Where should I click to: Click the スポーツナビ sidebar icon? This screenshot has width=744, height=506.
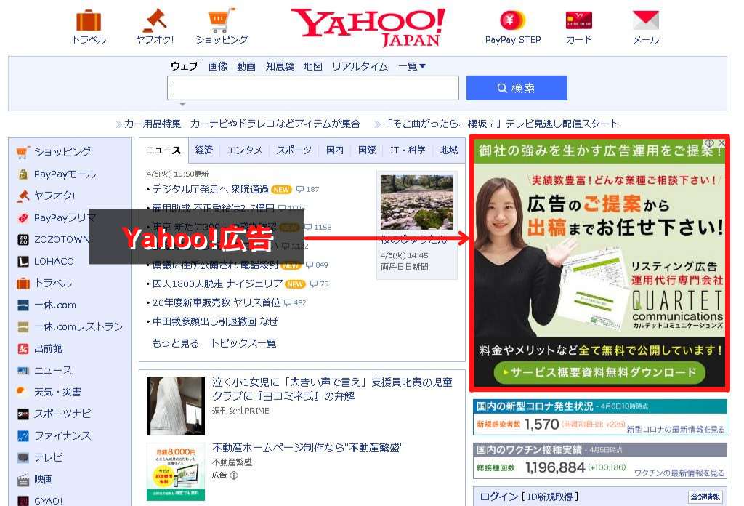(x=23, y=414)
